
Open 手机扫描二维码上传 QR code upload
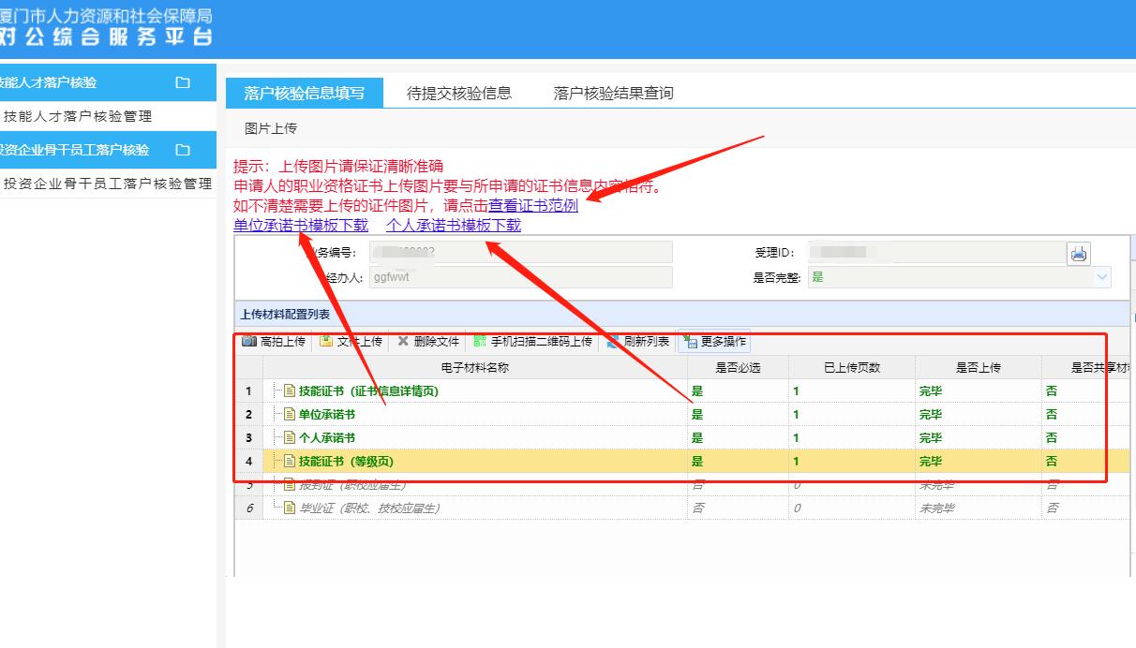click(x=478, y=342)
